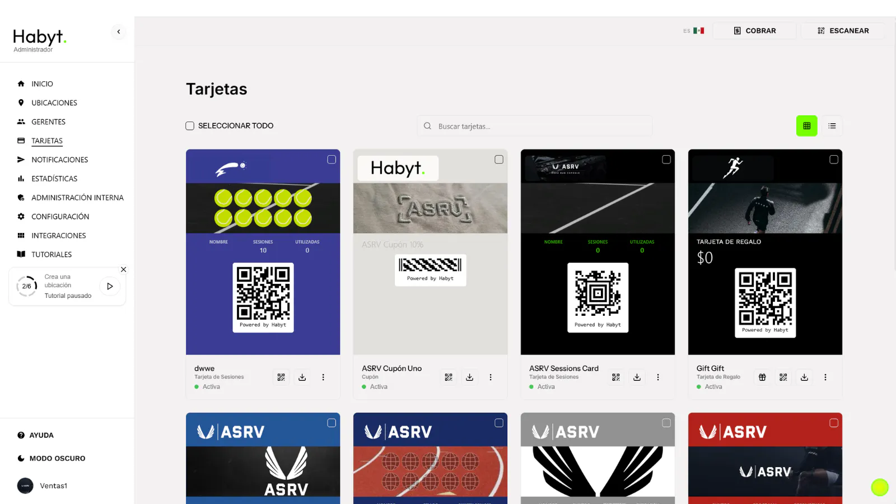Click the 2/6 tutorial progress indicator
Screen dimensions: 896x504
tap(26, 286)
